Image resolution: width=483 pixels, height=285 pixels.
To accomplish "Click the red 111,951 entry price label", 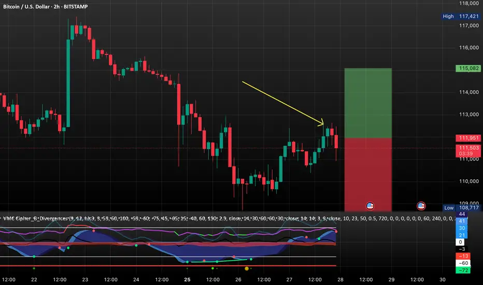I will (x=468, y=138).
